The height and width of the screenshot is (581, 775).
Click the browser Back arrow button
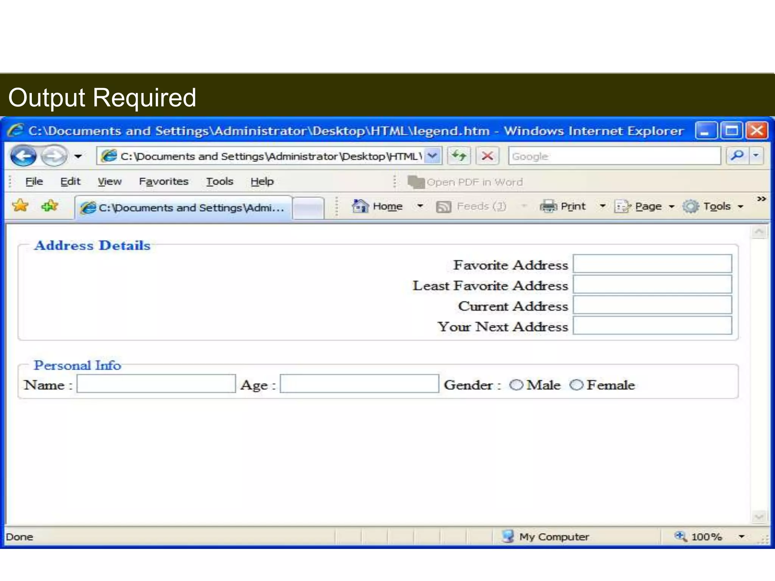(x=23, y=156)
